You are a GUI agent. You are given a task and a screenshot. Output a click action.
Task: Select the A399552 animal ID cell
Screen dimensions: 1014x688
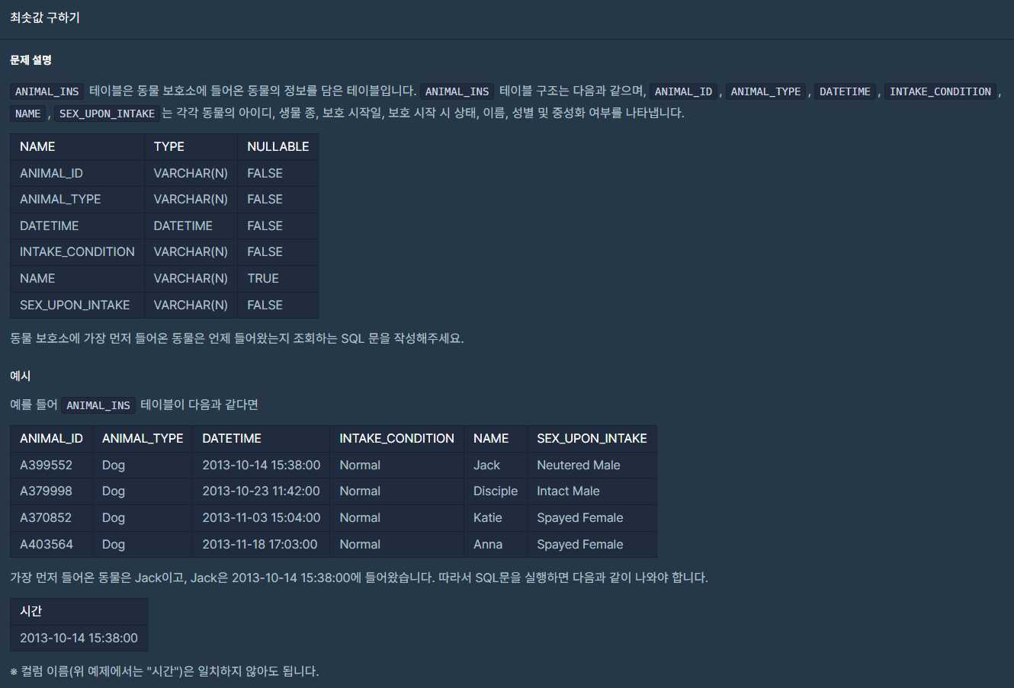46,465
